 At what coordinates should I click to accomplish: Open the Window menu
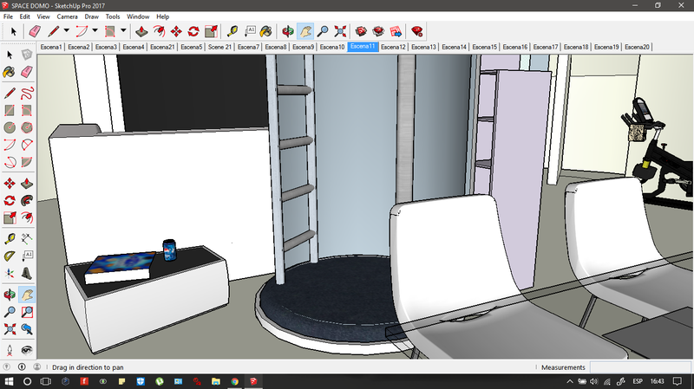coord(138,16)
